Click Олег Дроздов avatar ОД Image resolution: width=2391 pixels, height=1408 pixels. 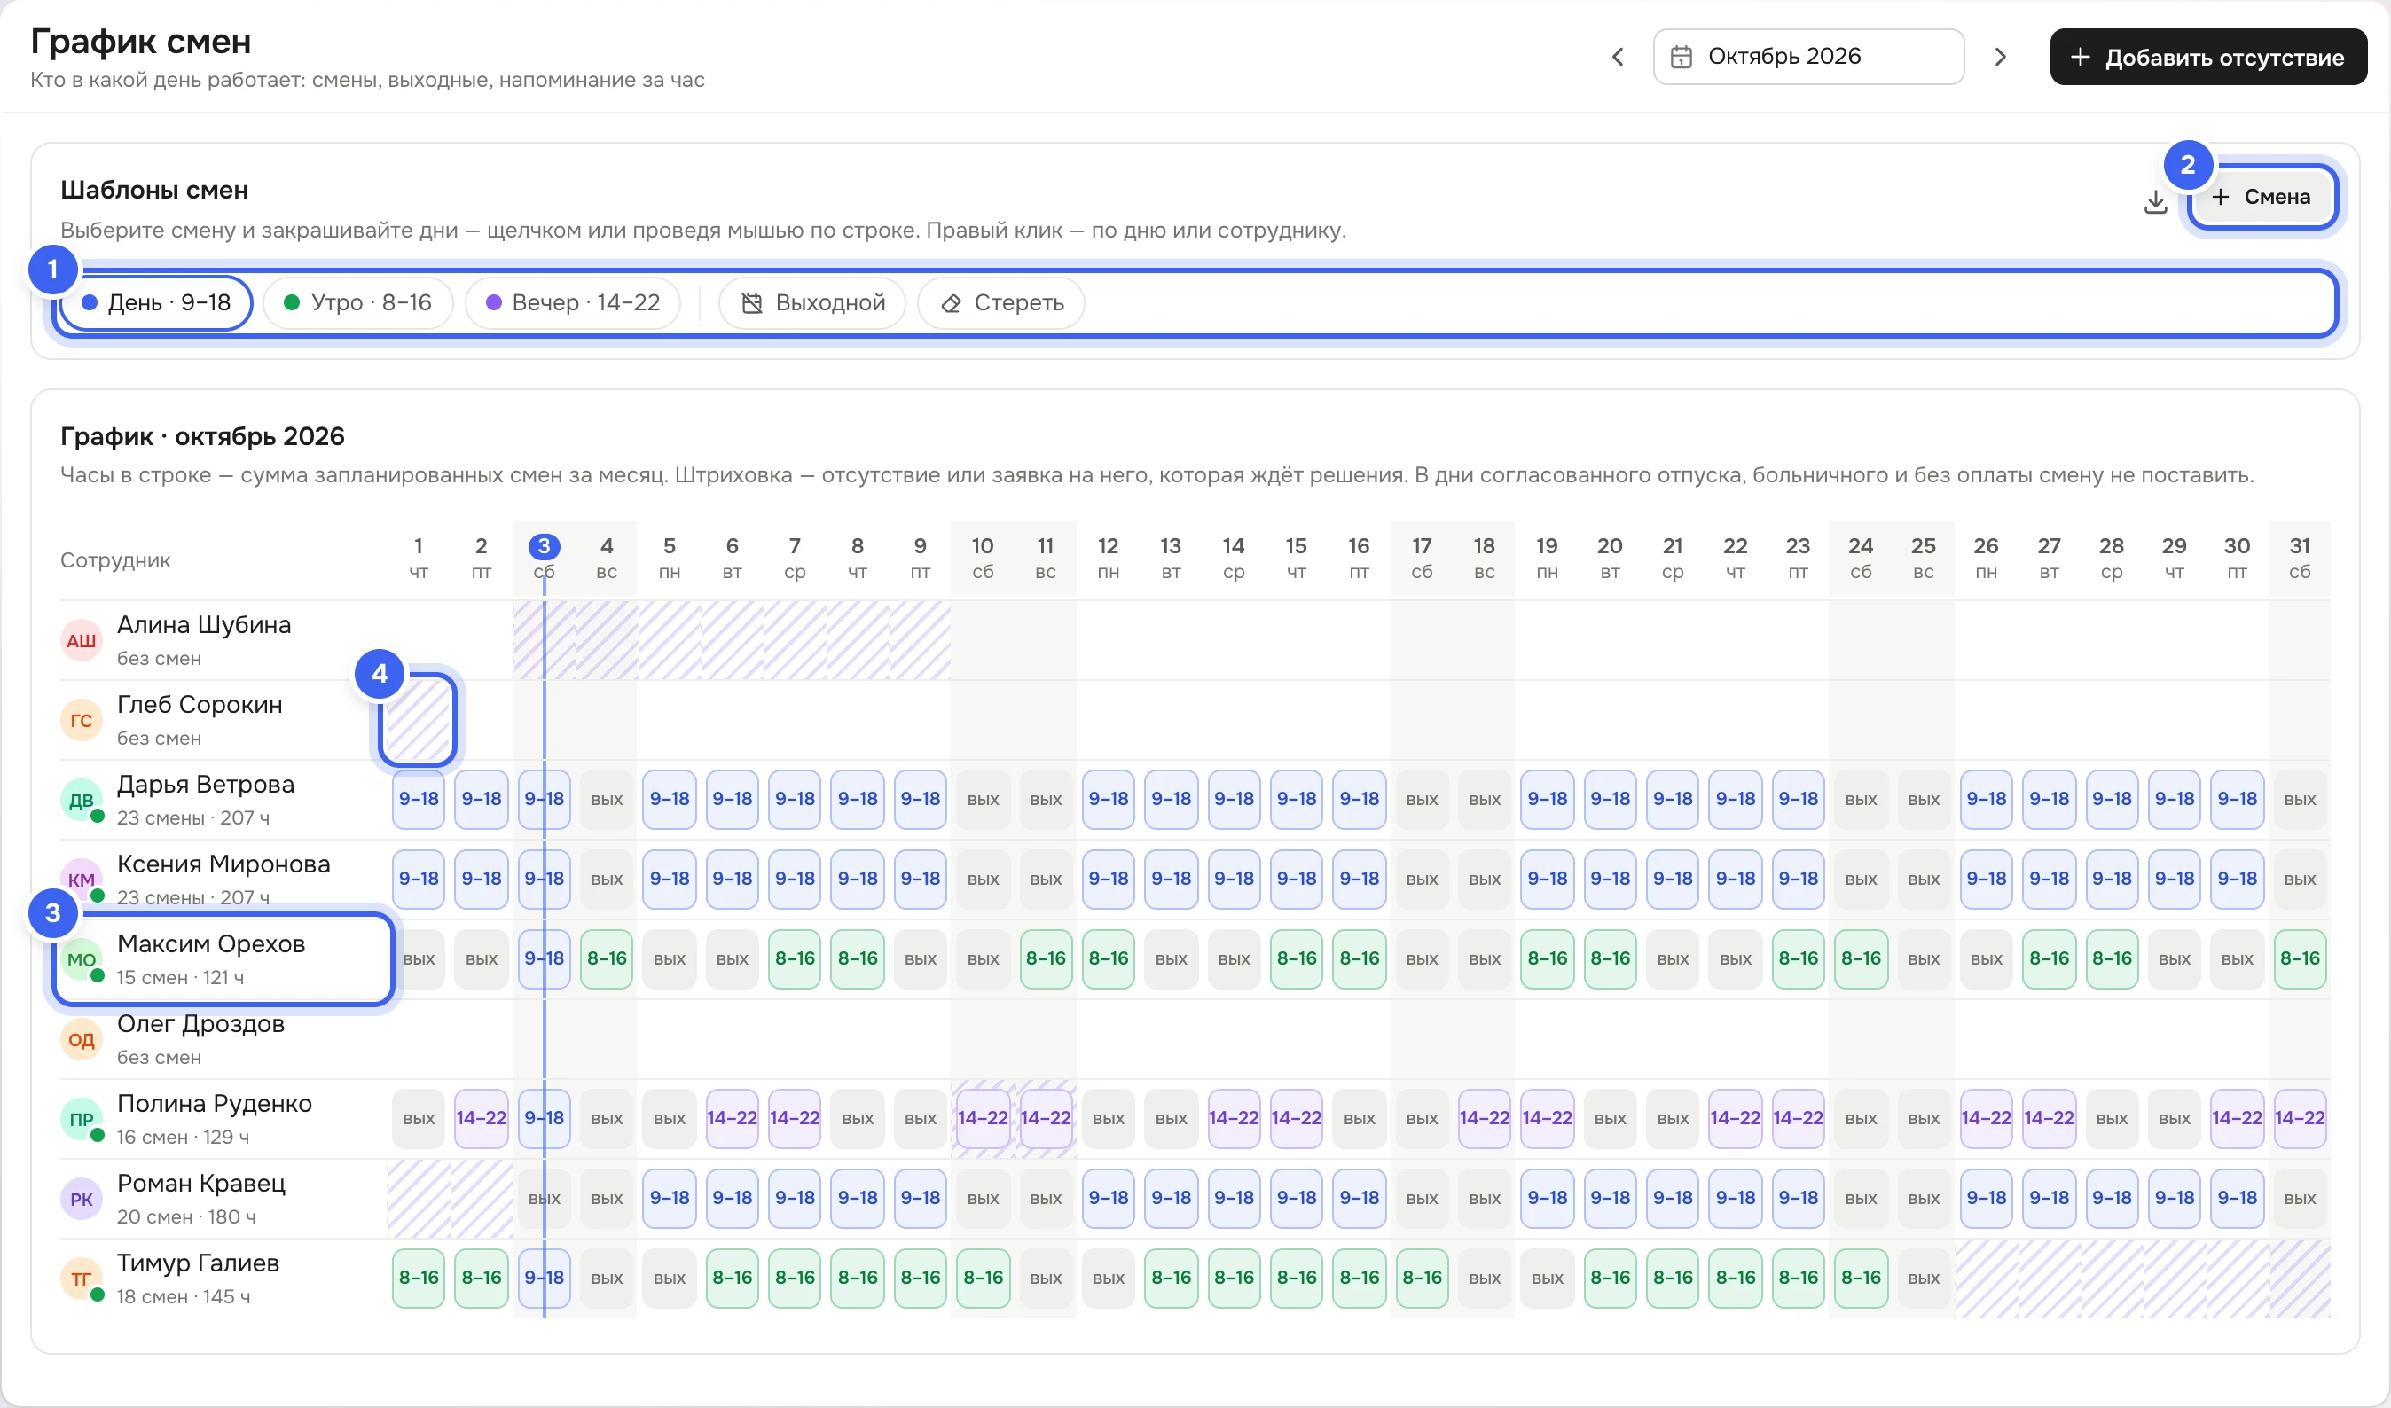pyautogui.click(x=81, y=1039)
